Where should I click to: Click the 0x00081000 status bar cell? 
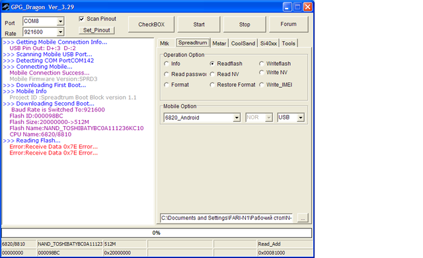tap(285, 253)
